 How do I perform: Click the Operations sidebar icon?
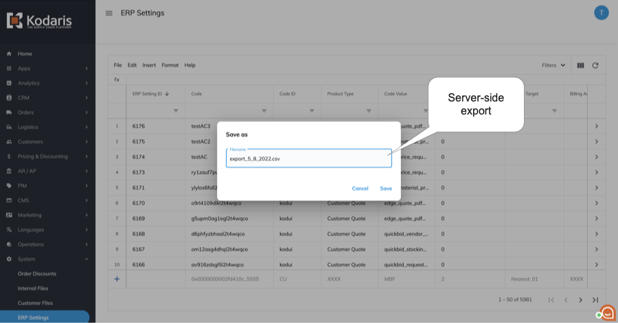[x=9, y=244]
